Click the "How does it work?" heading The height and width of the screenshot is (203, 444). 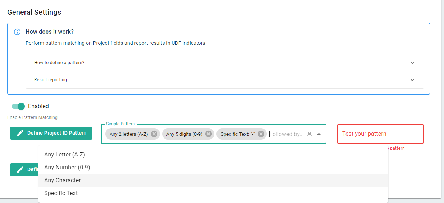point(50,32)
